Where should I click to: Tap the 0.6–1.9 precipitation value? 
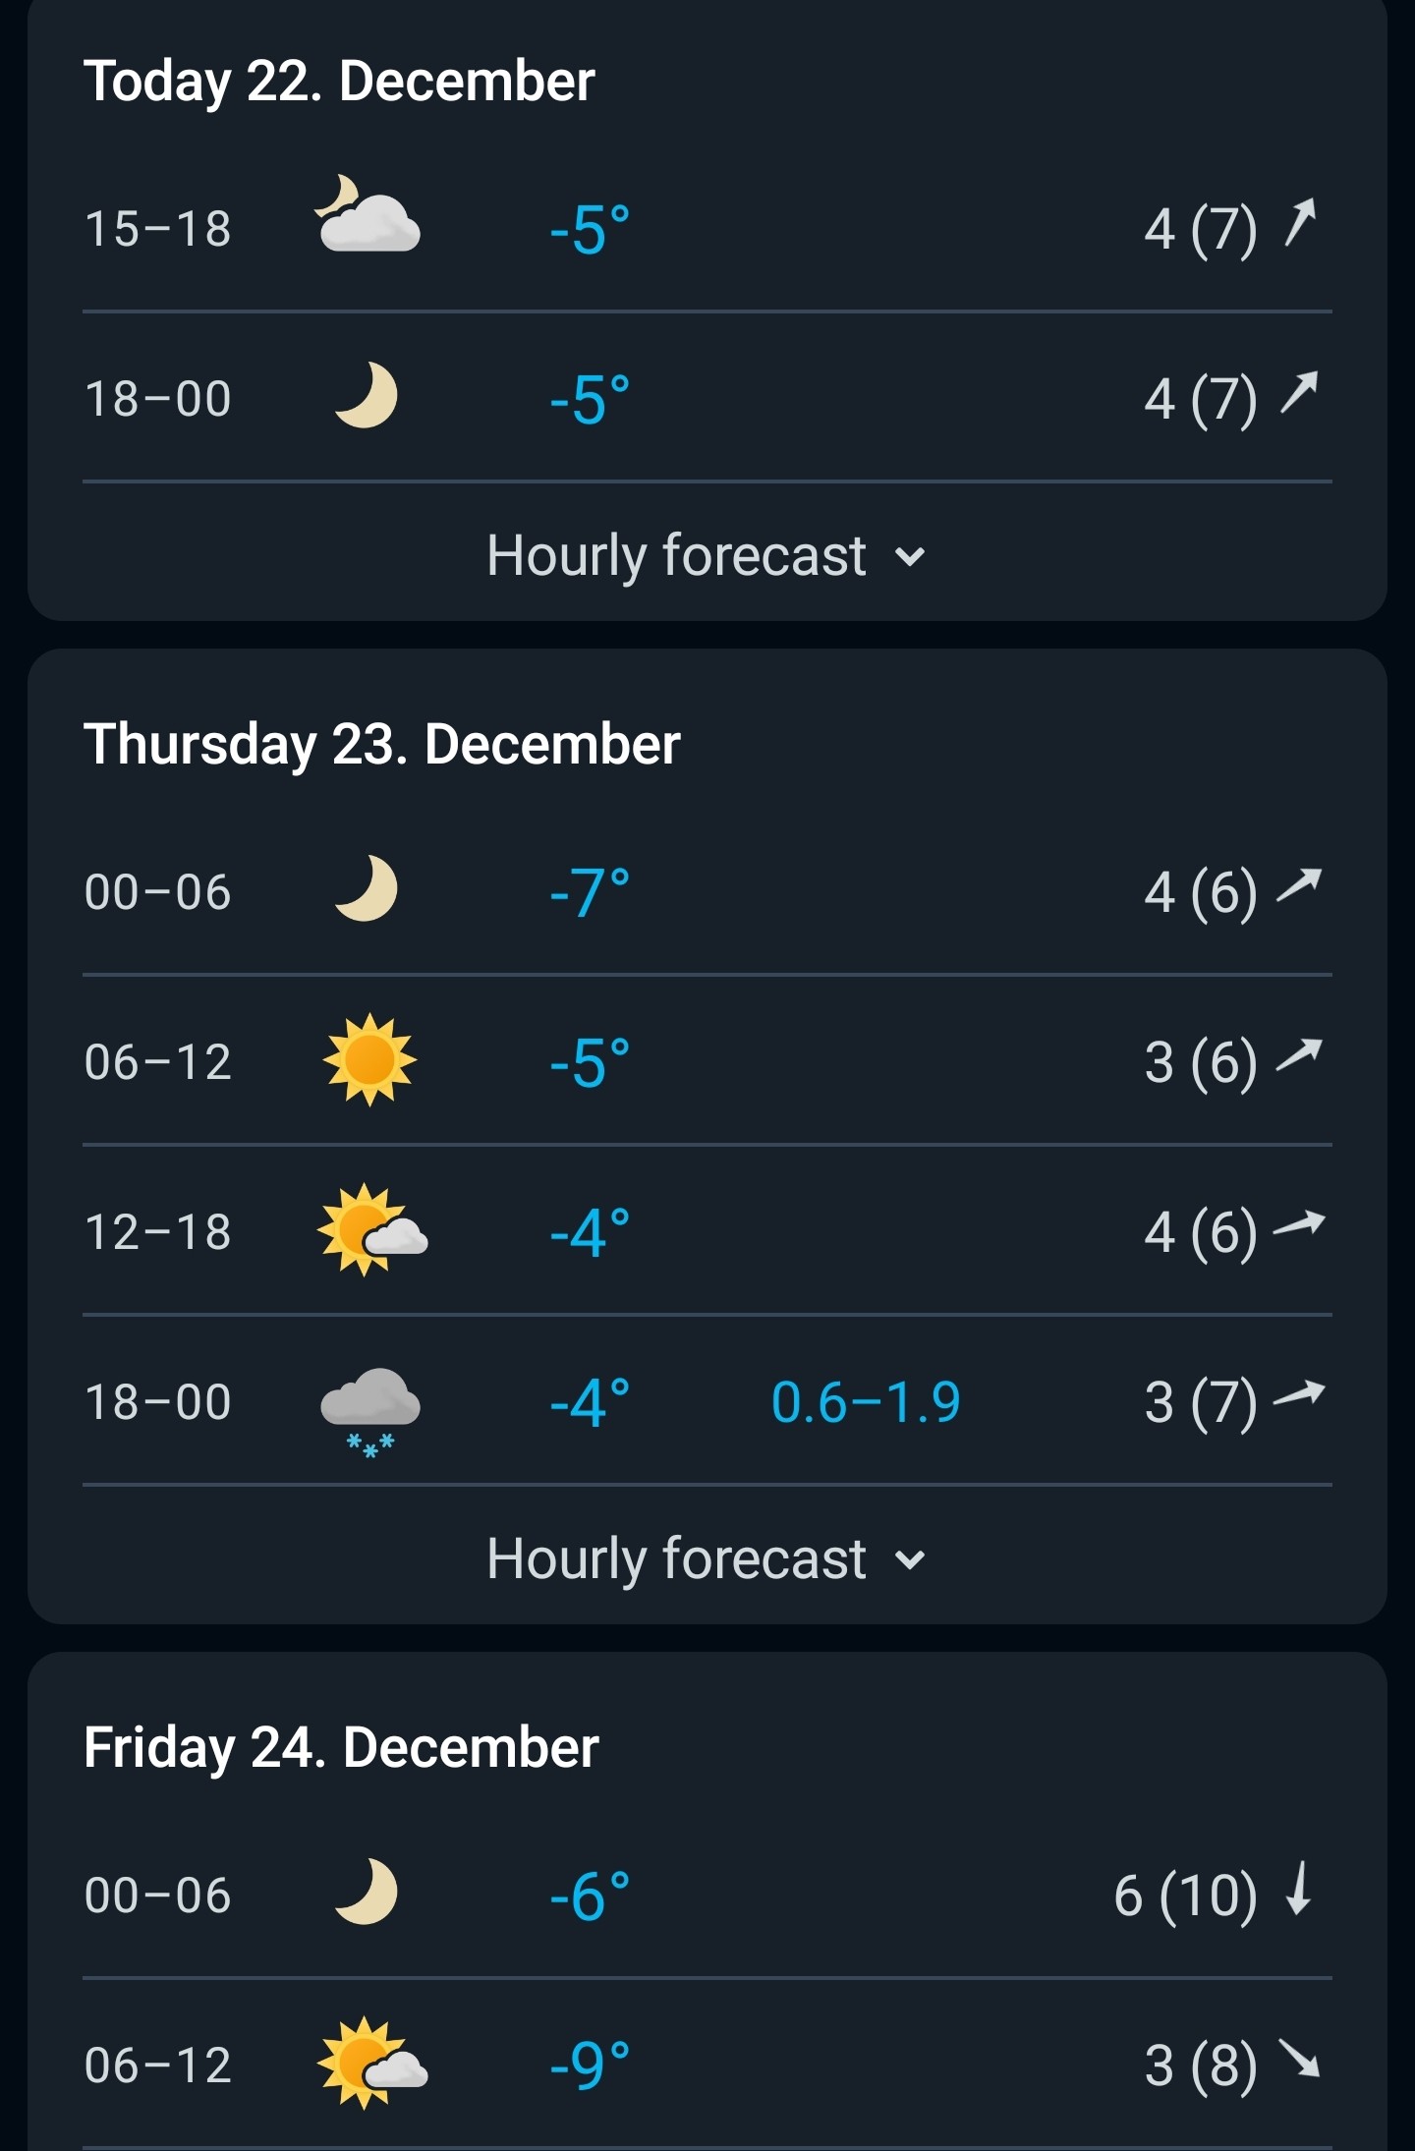pyautogui.click(x=866, y=1402)
